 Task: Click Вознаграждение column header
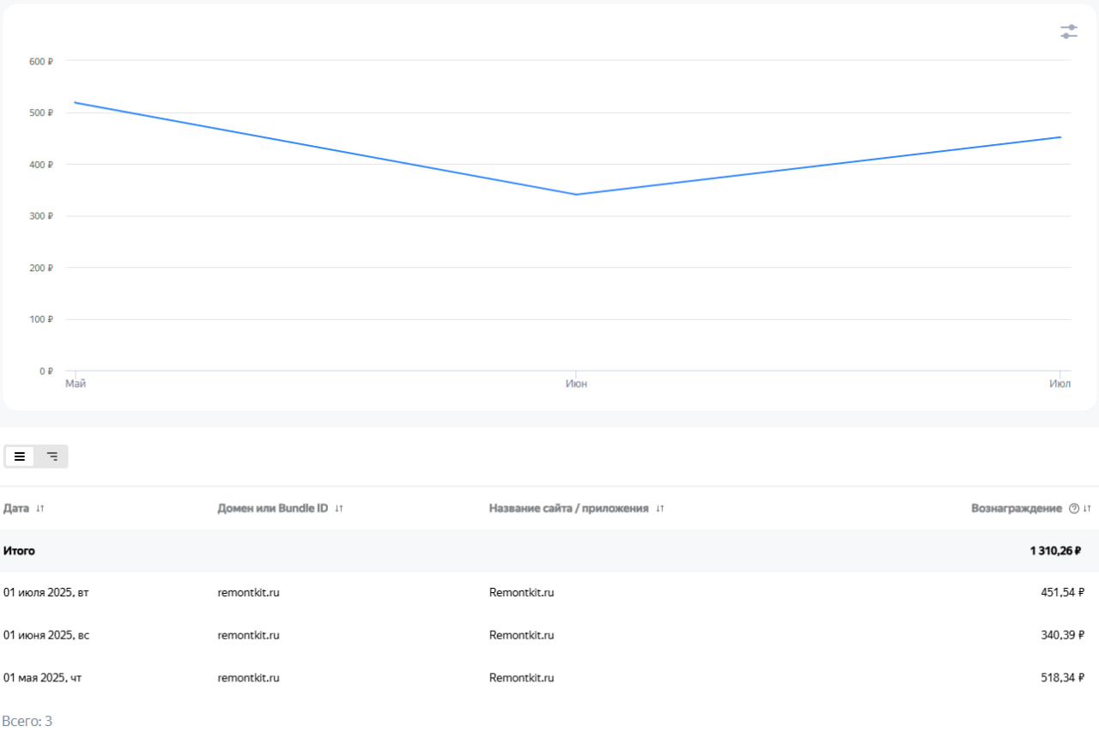[x=1017, y=508]
